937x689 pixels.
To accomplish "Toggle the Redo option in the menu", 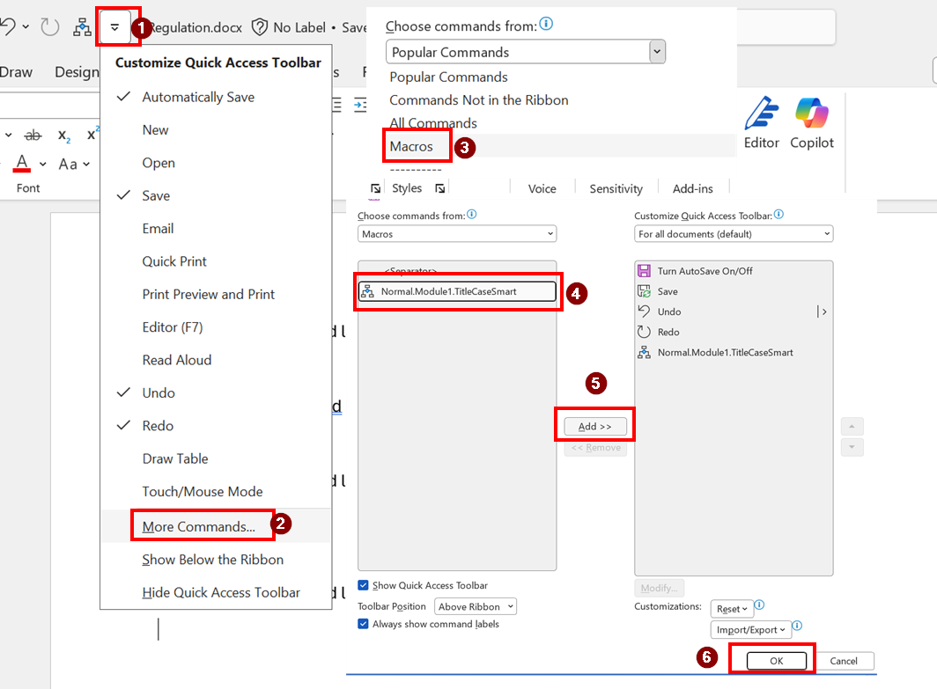I will coord(216,425).
